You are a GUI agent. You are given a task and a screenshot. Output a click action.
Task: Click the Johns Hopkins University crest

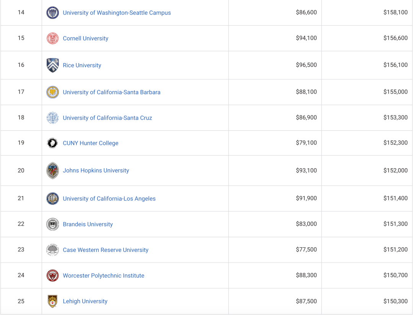[x=53, y=170]
